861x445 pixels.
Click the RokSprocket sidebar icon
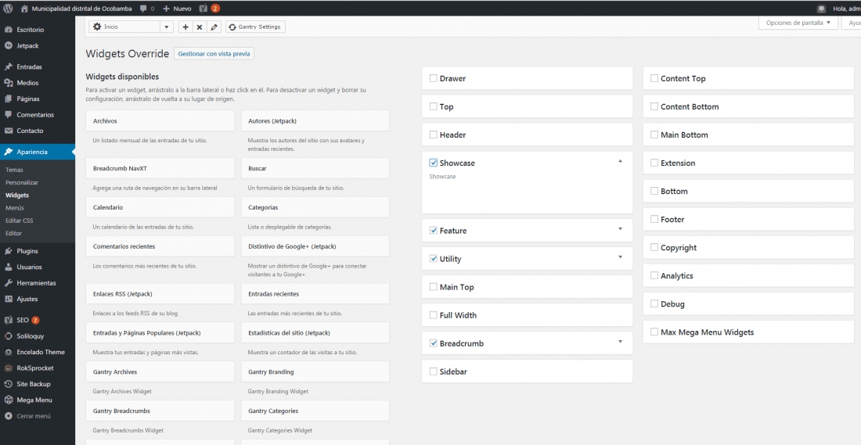click(9, 368)
